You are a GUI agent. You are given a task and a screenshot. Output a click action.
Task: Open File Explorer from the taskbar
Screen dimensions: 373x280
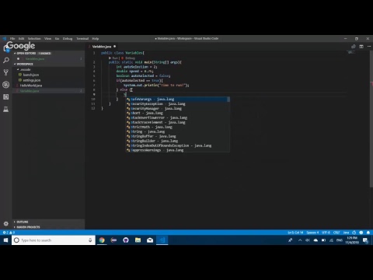(x=138, y=240)
